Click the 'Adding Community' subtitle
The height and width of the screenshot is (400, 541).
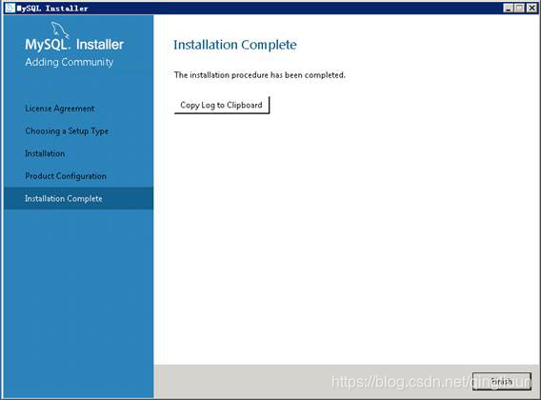coord(69,62)
